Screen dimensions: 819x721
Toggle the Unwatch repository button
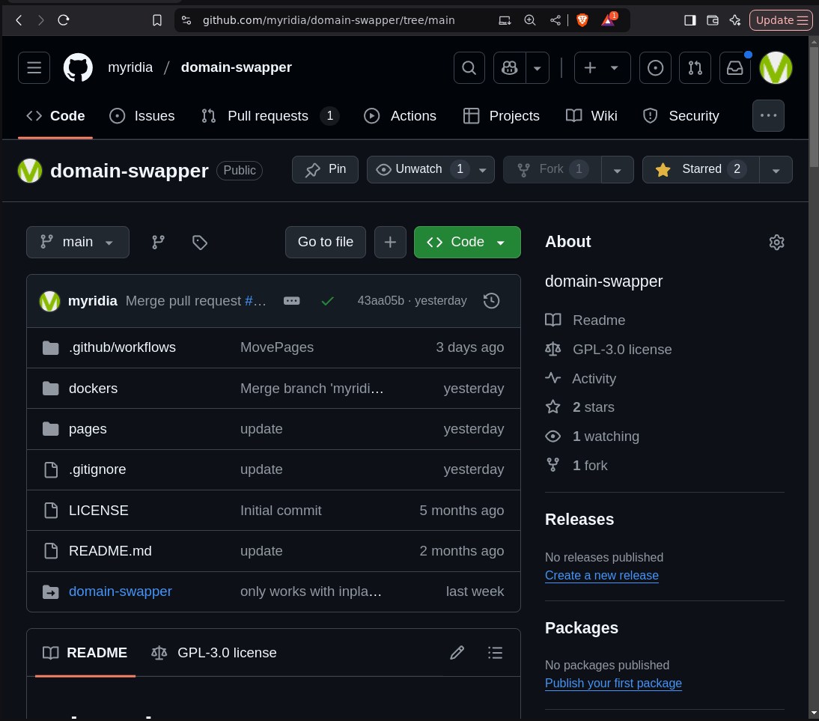tap(420, 170)
